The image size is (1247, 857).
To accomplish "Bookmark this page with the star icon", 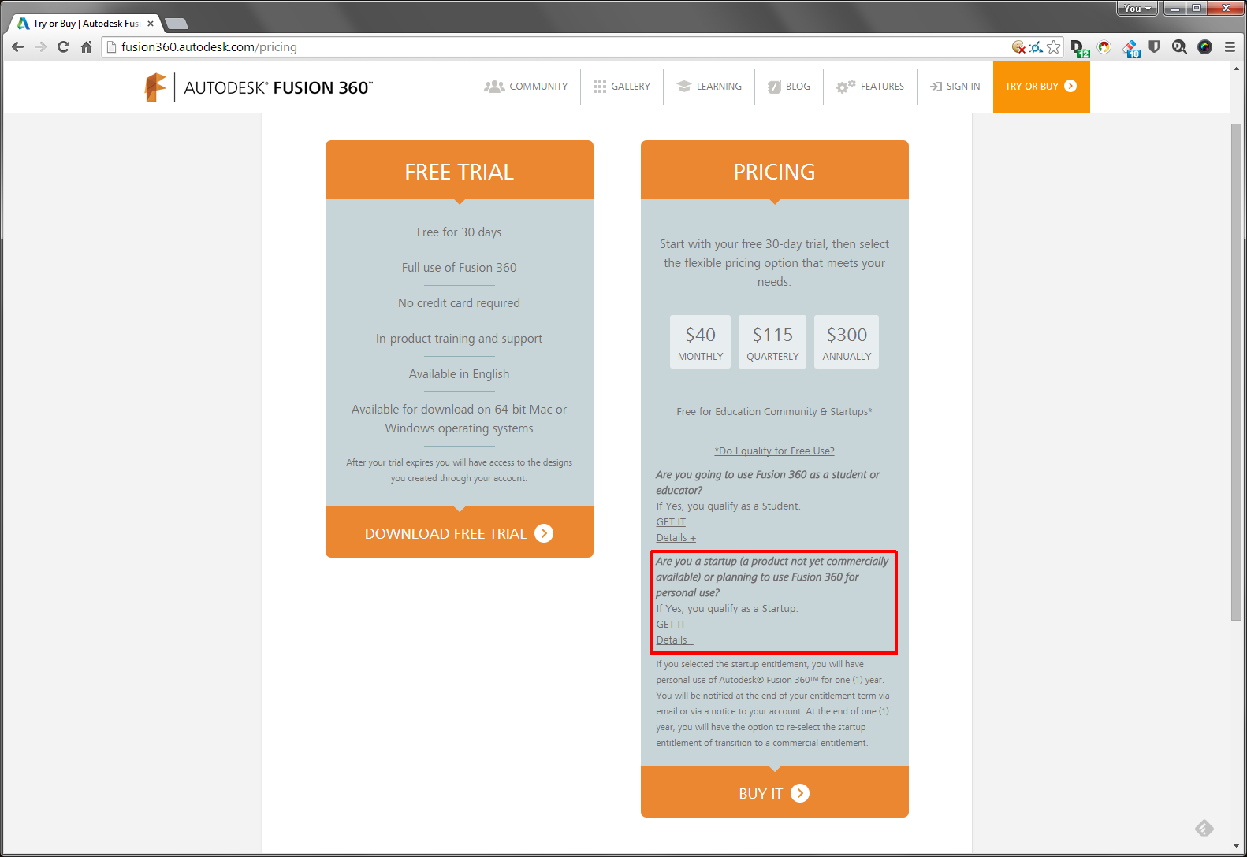I will (x=1054, y=47).
